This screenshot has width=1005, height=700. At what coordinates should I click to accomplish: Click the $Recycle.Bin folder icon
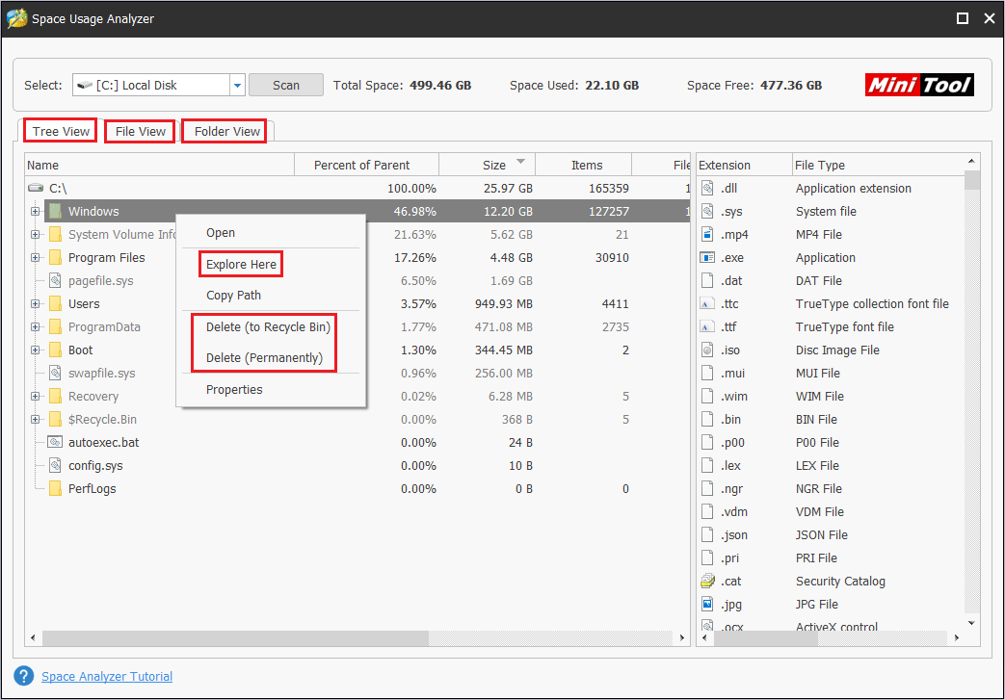(56, 420)
